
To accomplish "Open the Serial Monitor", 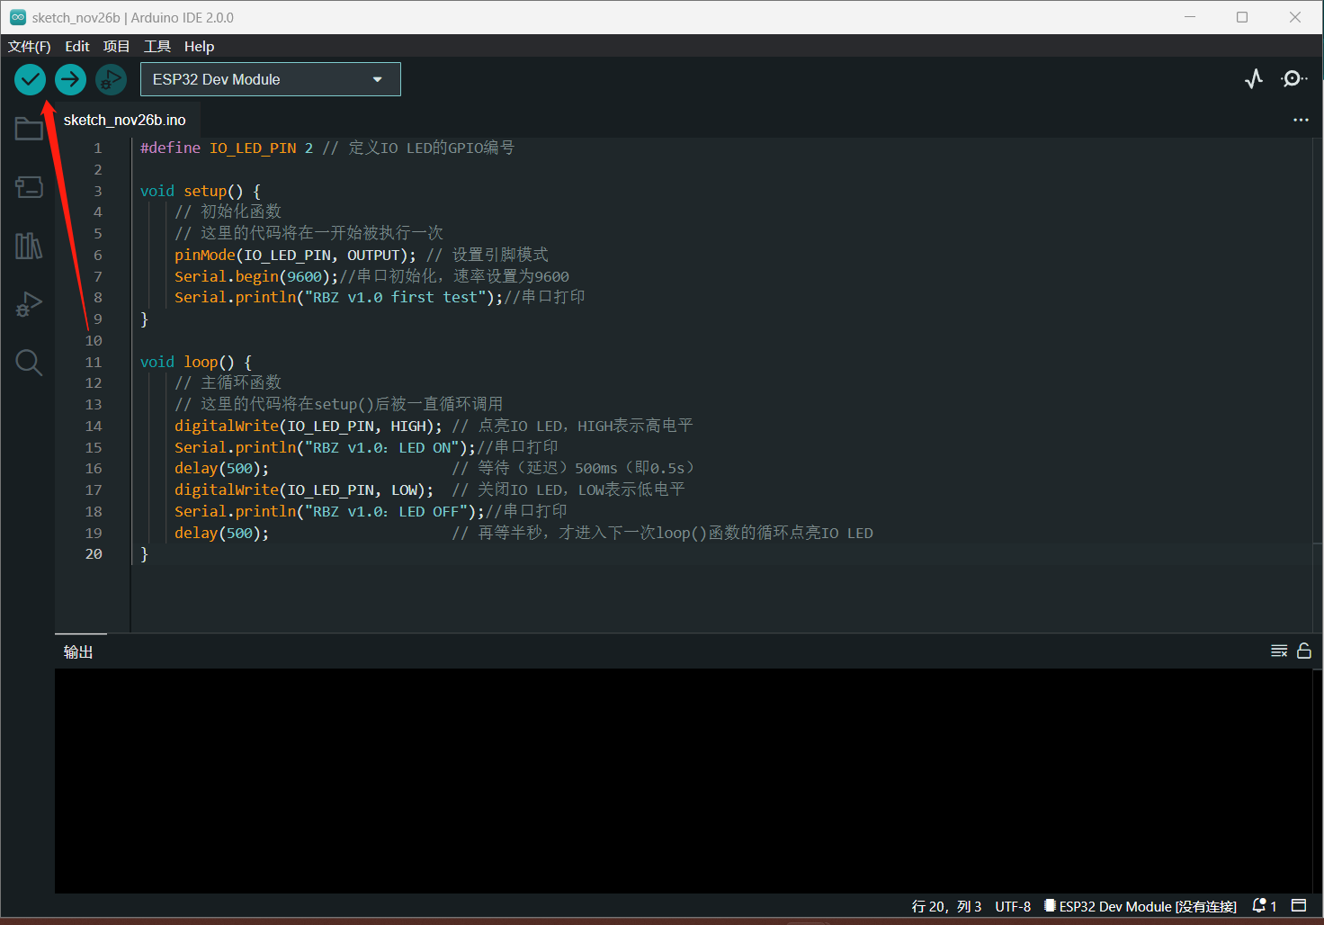I will click(1294, 79).
